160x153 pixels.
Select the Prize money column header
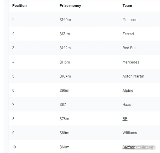[x=70, y=6]
